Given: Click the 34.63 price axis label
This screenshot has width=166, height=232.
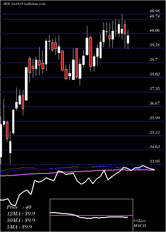Looking at the screenshot, I should pyautogui.click(x=155, y=146).
